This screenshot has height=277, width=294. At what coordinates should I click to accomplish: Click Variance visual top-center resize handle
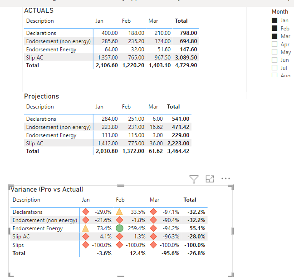click(x=121, y=186)
